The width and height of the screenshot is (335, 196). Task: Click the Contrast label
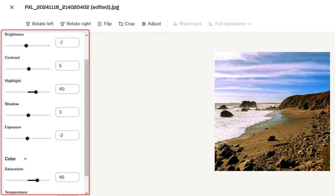point(13,58)
